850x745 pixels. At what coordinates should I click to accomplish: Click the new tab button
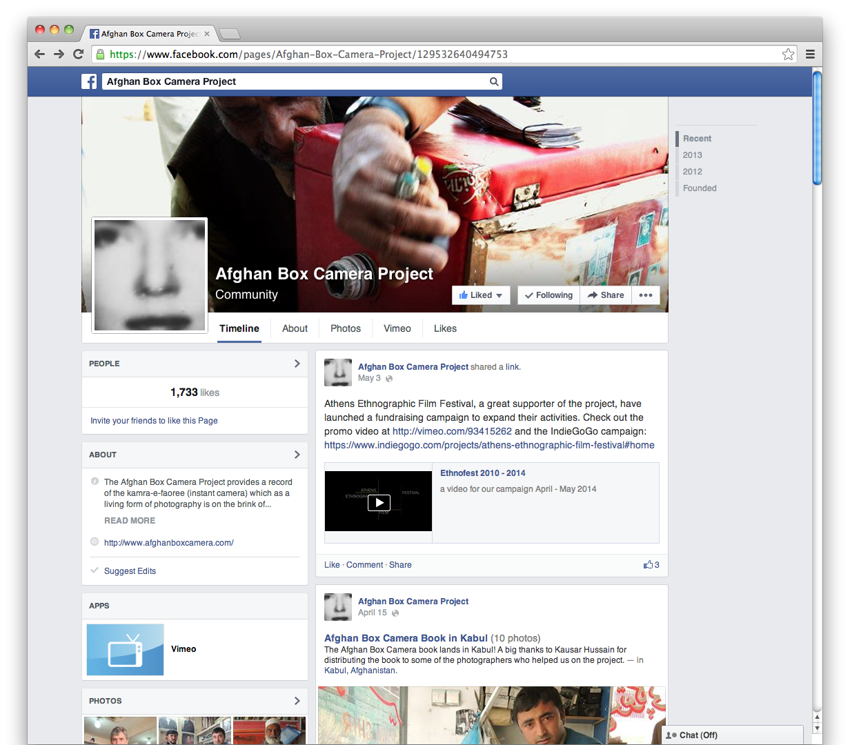point(230,33)
